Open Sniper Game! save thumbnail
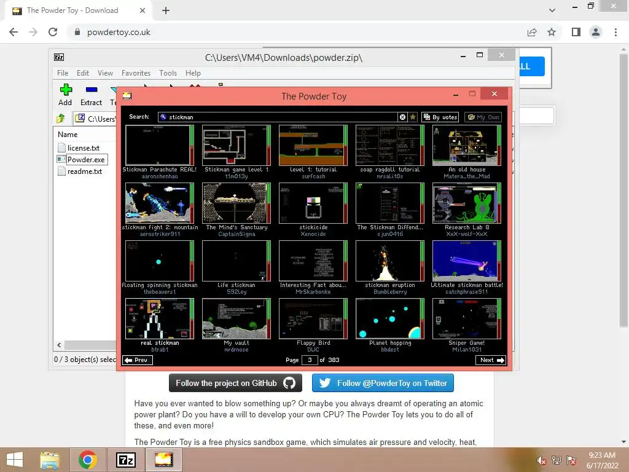This screenshot has height=472, width=629. point(467,319)
